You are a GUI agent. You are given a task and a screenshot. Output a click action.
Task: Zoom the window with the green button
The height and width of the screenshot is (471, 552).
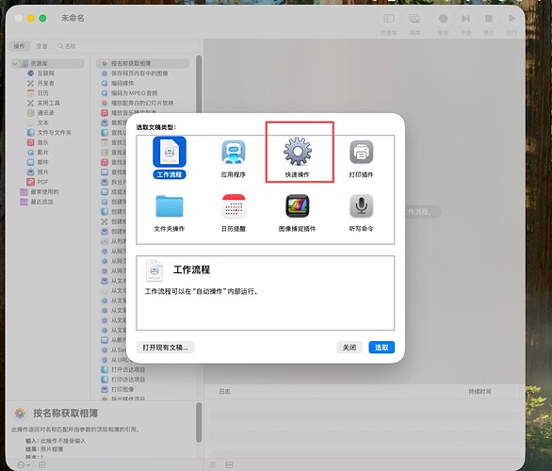[x=42, y=18]
